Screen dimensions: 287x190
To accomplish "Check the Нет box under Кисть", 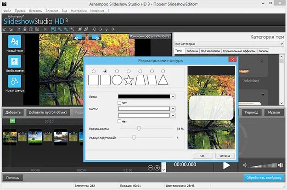I will 119,121.
